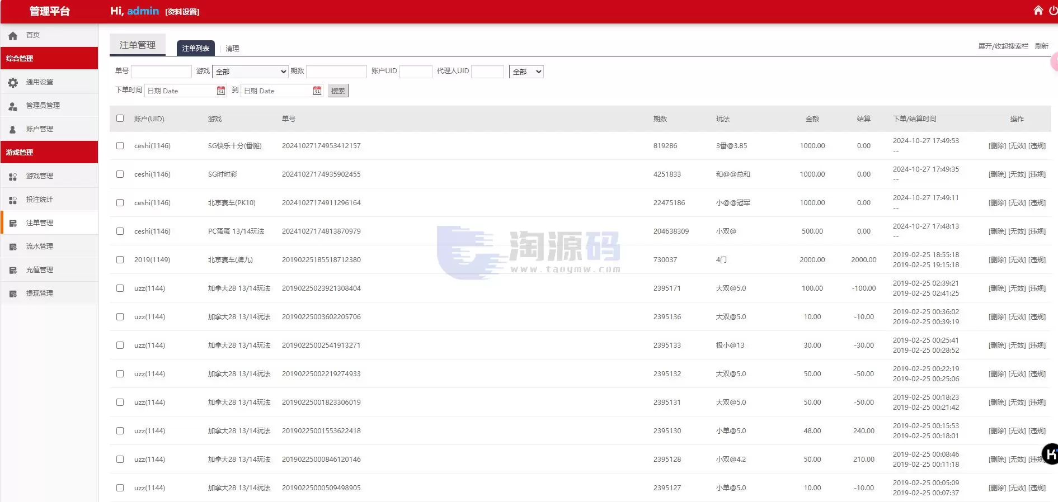This screenshot has height=502, width=1058.
Task: Switch to the 清理 tab
Action: tap(232, 49)
